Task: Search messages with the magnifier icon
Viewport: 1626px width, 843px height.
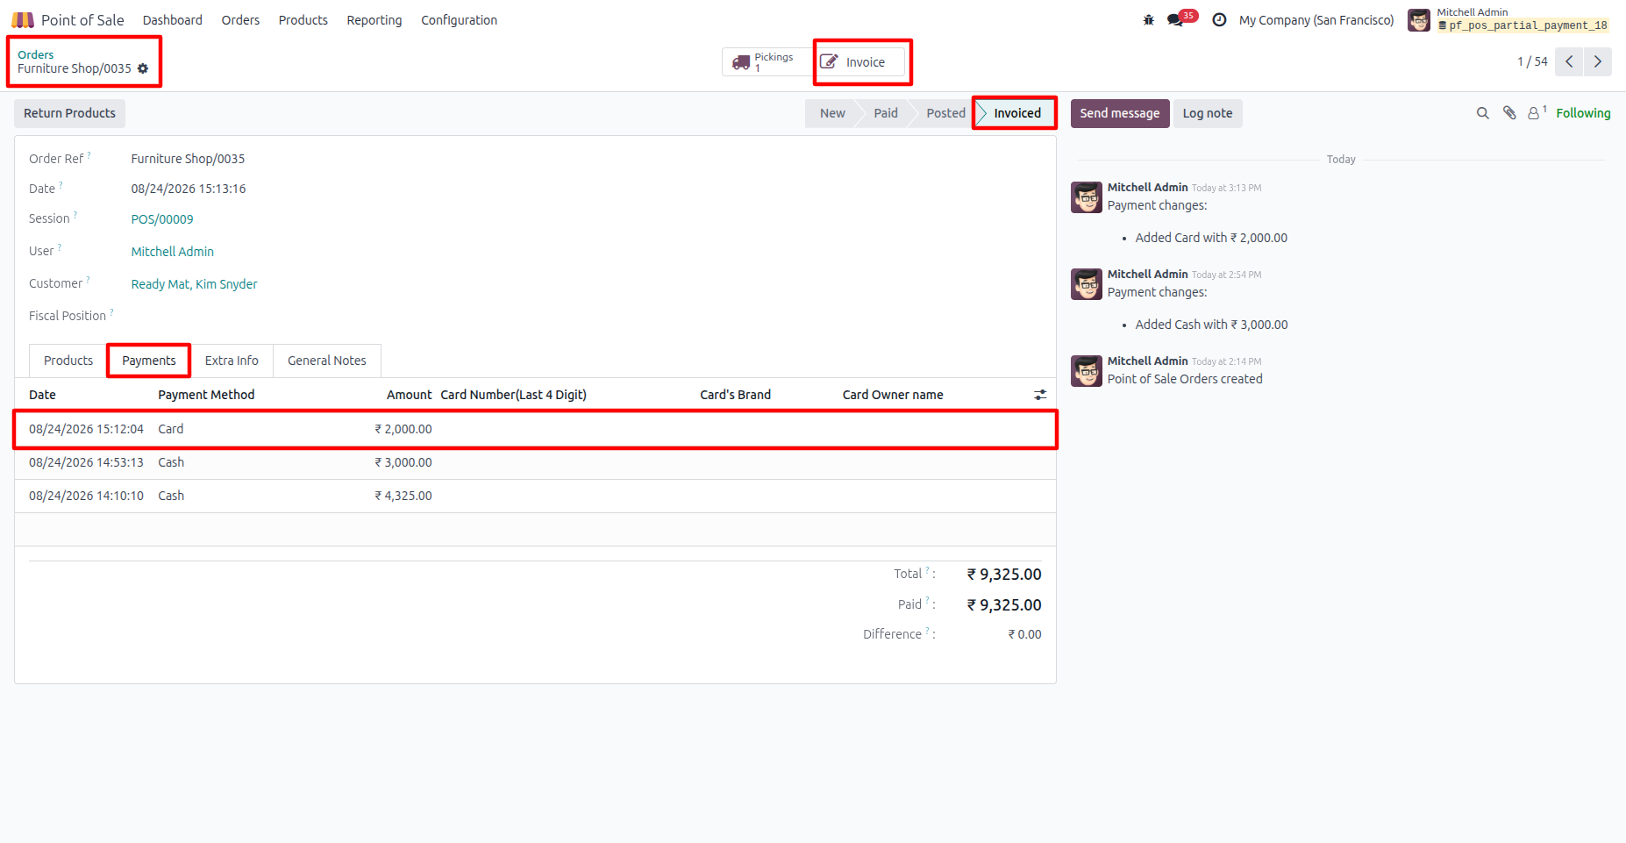Action: click(1482, 113)
